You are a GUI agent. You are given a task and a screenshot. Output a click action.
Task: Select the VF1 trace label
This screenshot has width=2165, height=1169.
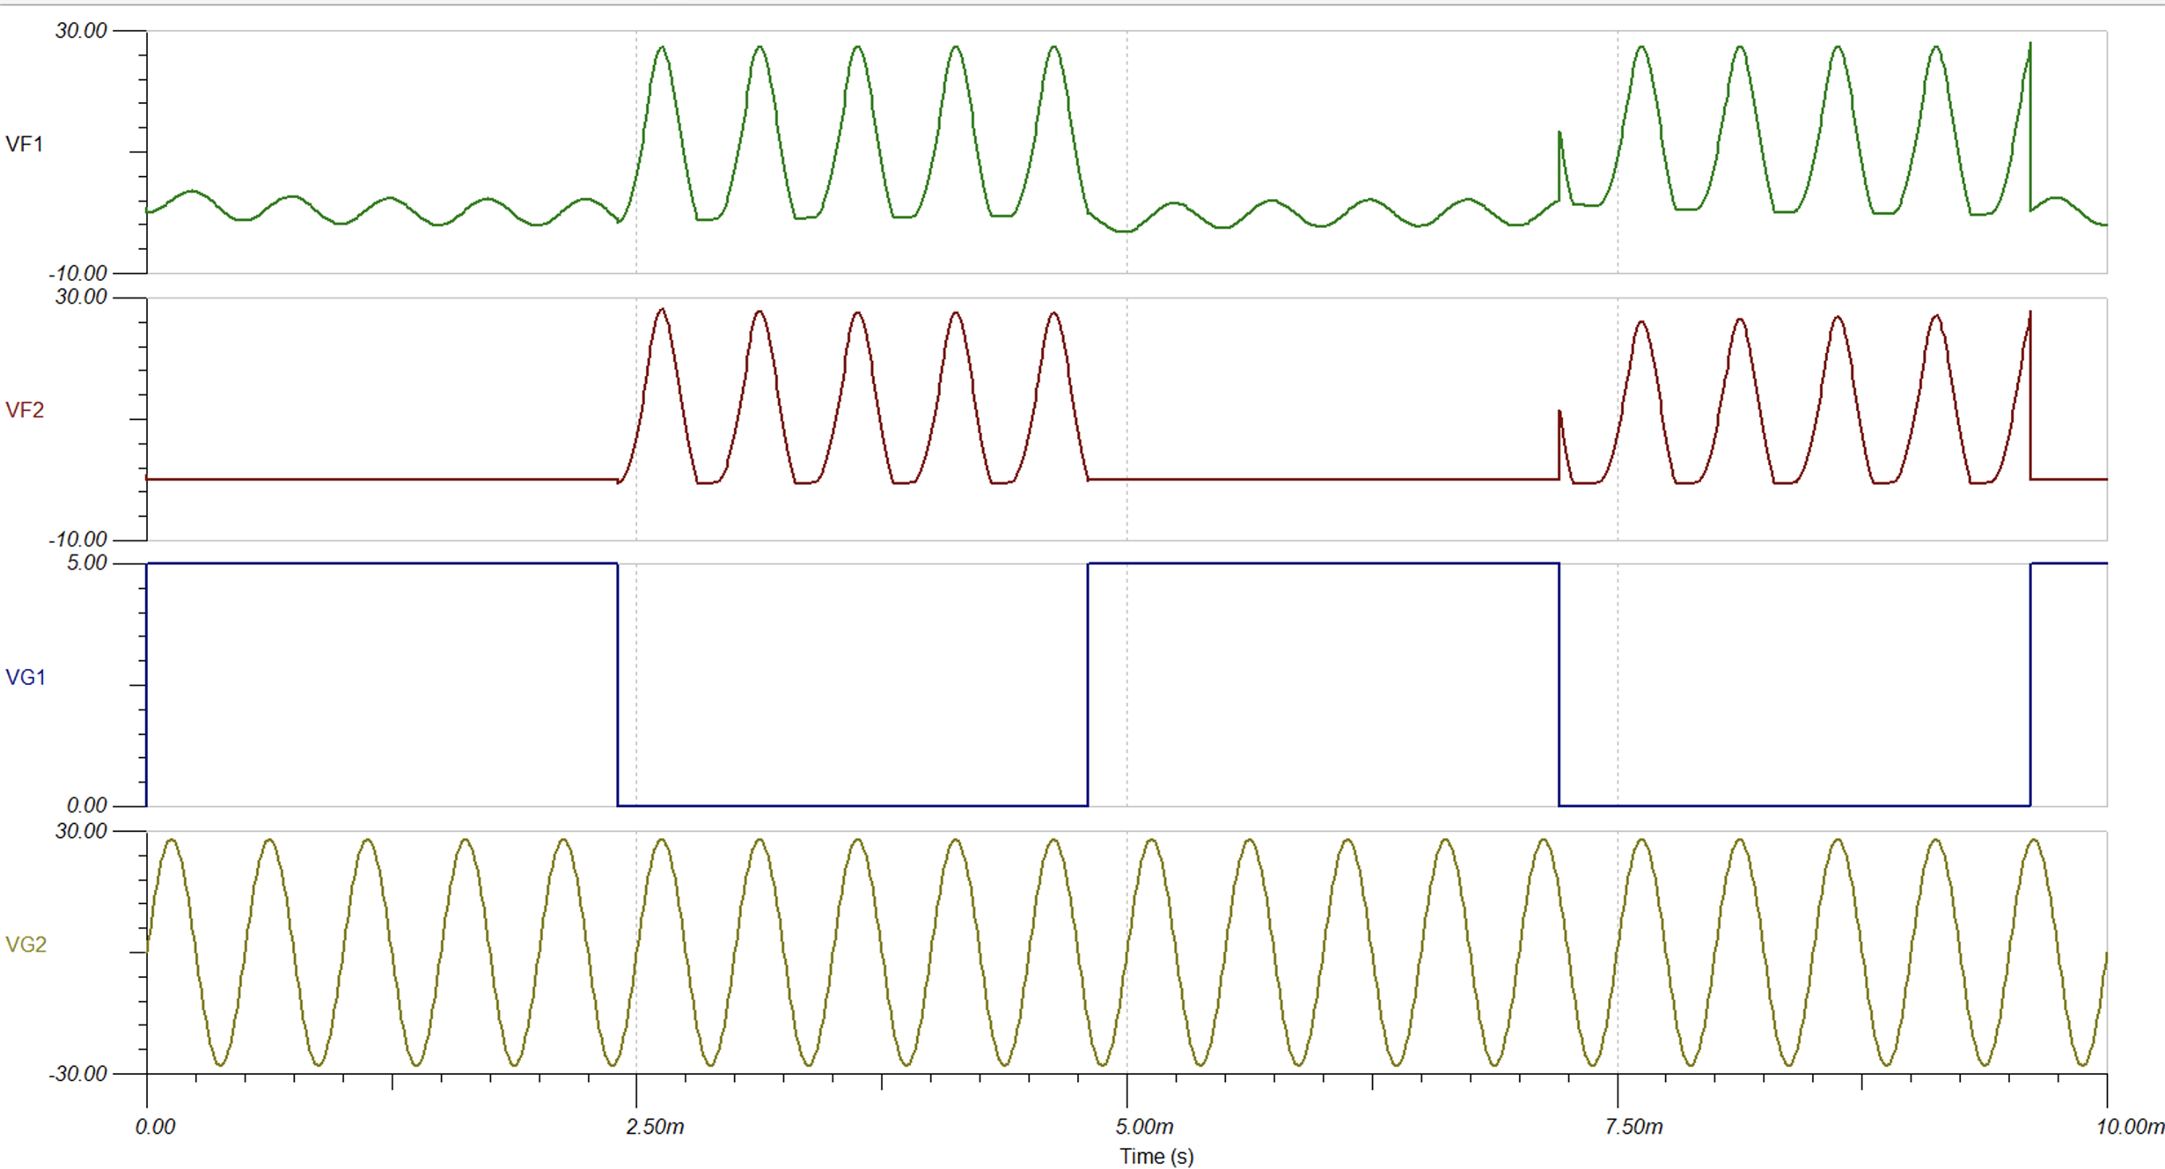[25, 144]
